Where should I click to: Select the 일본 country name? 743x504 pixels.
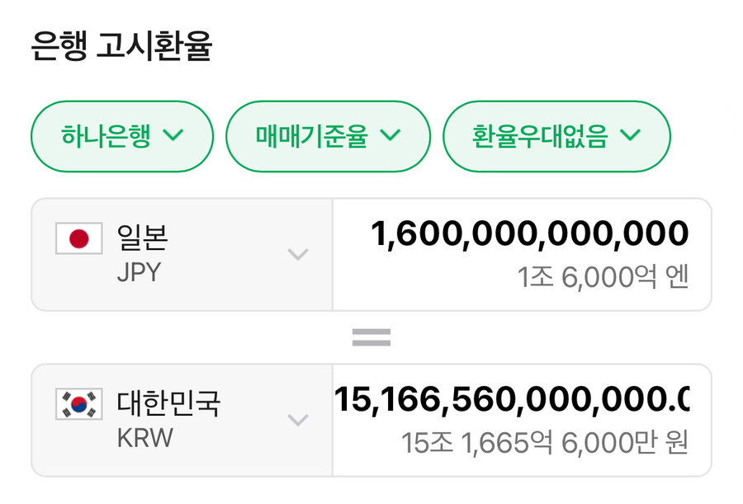point(143,238)
